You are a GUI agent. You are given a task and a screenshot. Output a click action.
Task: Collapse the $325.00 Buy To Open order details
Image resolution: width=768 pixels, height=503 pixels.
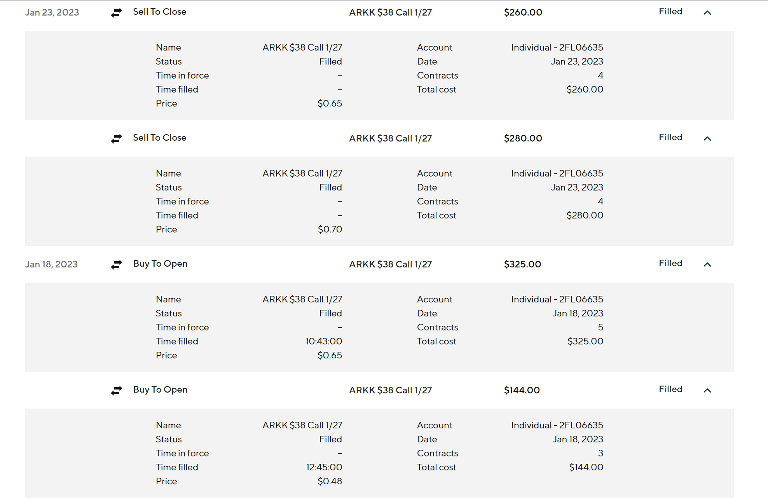coord(707,265)
